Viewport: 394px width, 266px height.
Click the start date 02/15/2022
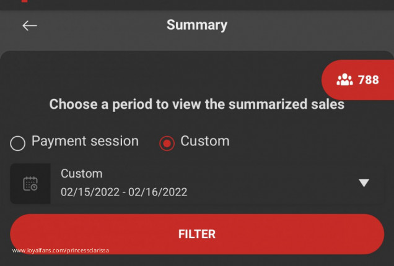coord(90,192)
